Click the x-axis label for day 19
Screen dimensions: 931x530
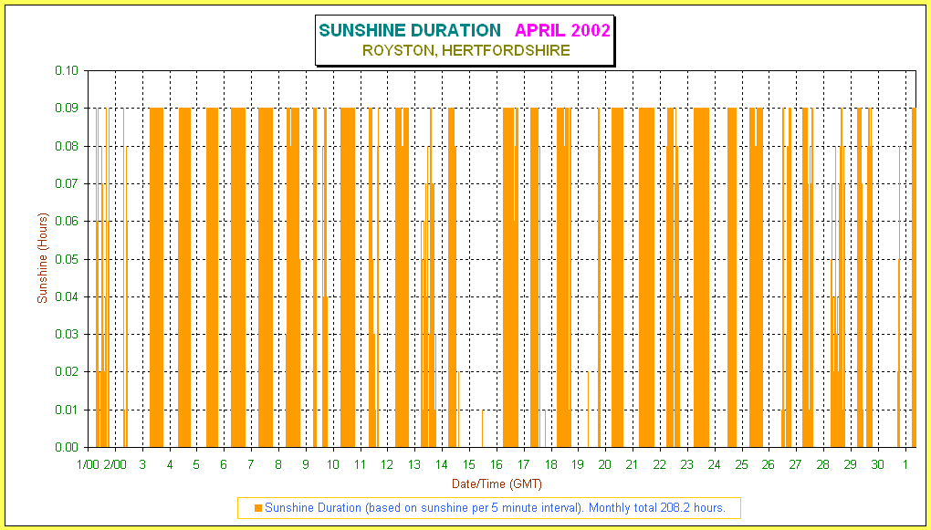578,464
